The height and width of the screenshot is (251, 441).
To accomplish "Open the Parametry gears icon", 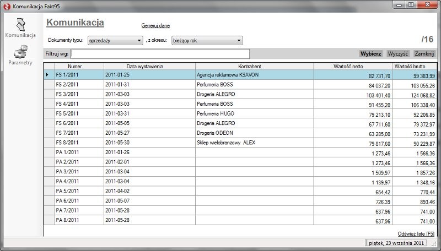I will tap(20, 52).
